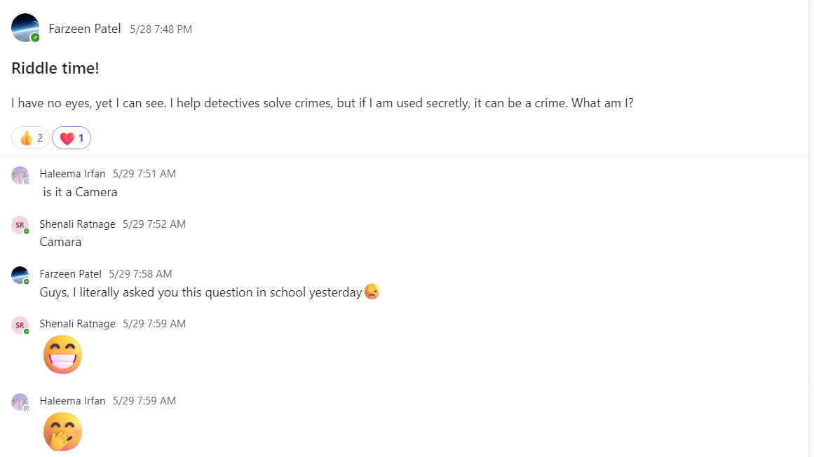This screenshot has width=814, height=457.
Task: Click the grinning face emoji from Shenali
Action: click(62, 355)
